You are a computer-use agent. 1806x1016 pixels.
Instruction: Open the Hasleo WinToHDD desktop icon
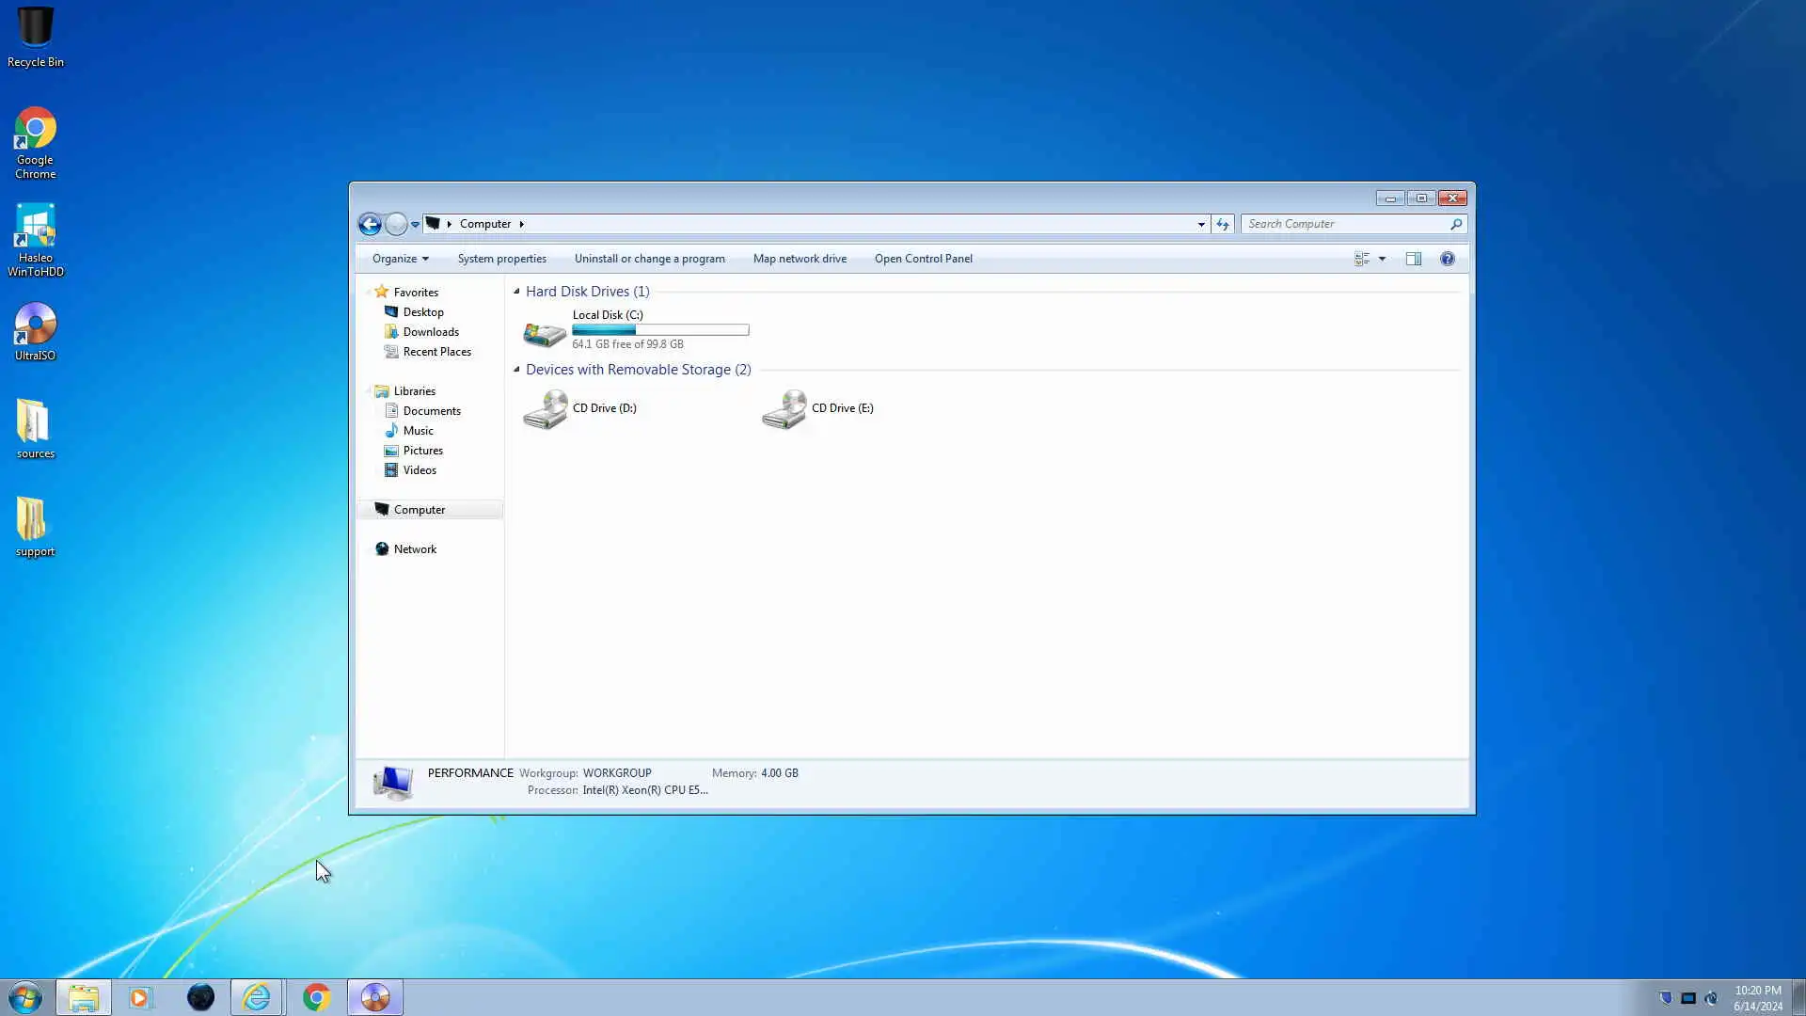click(x=35, y=240)
